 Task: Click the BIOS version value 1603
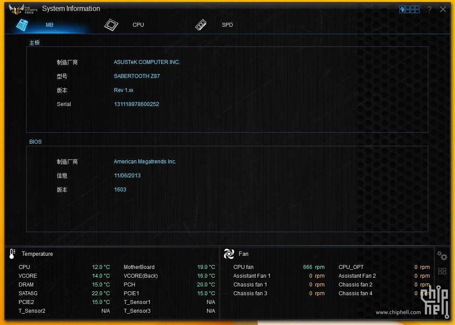pos(120,190)
